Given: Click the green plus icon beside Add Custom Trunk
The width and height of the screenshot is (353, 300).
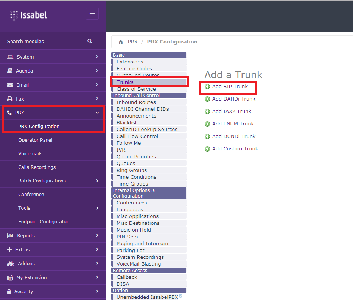Looking at the screenshot, I should point(207,149).
